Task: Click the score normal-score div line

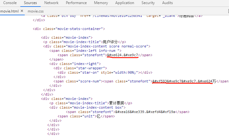Action: click(97, 46)
